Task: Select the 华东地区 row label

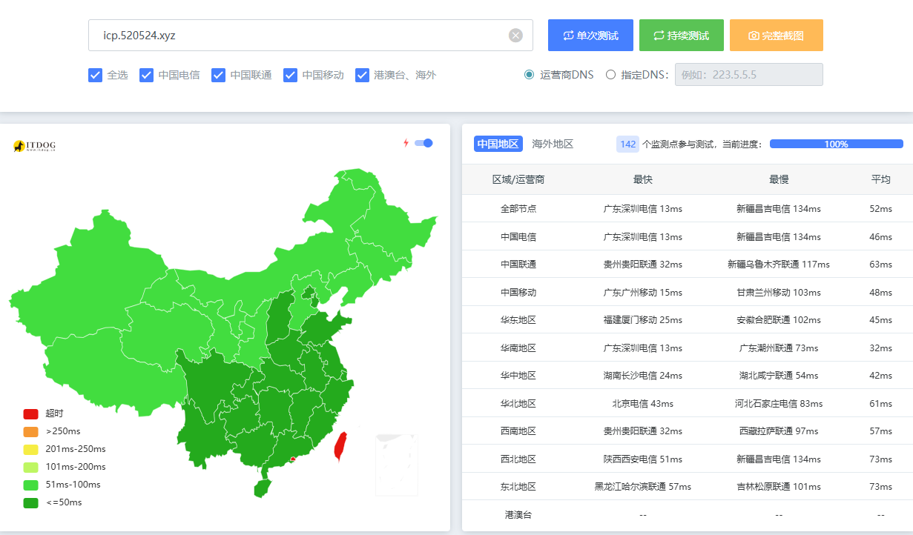Action: [x=518, y=320]
